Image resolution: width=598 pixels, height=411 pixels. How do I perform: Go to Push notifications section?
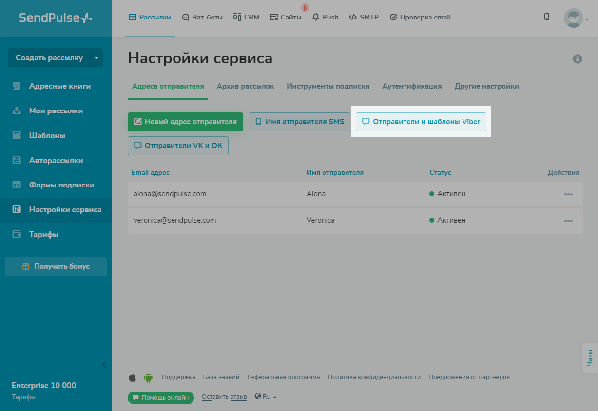pos(325,18)
